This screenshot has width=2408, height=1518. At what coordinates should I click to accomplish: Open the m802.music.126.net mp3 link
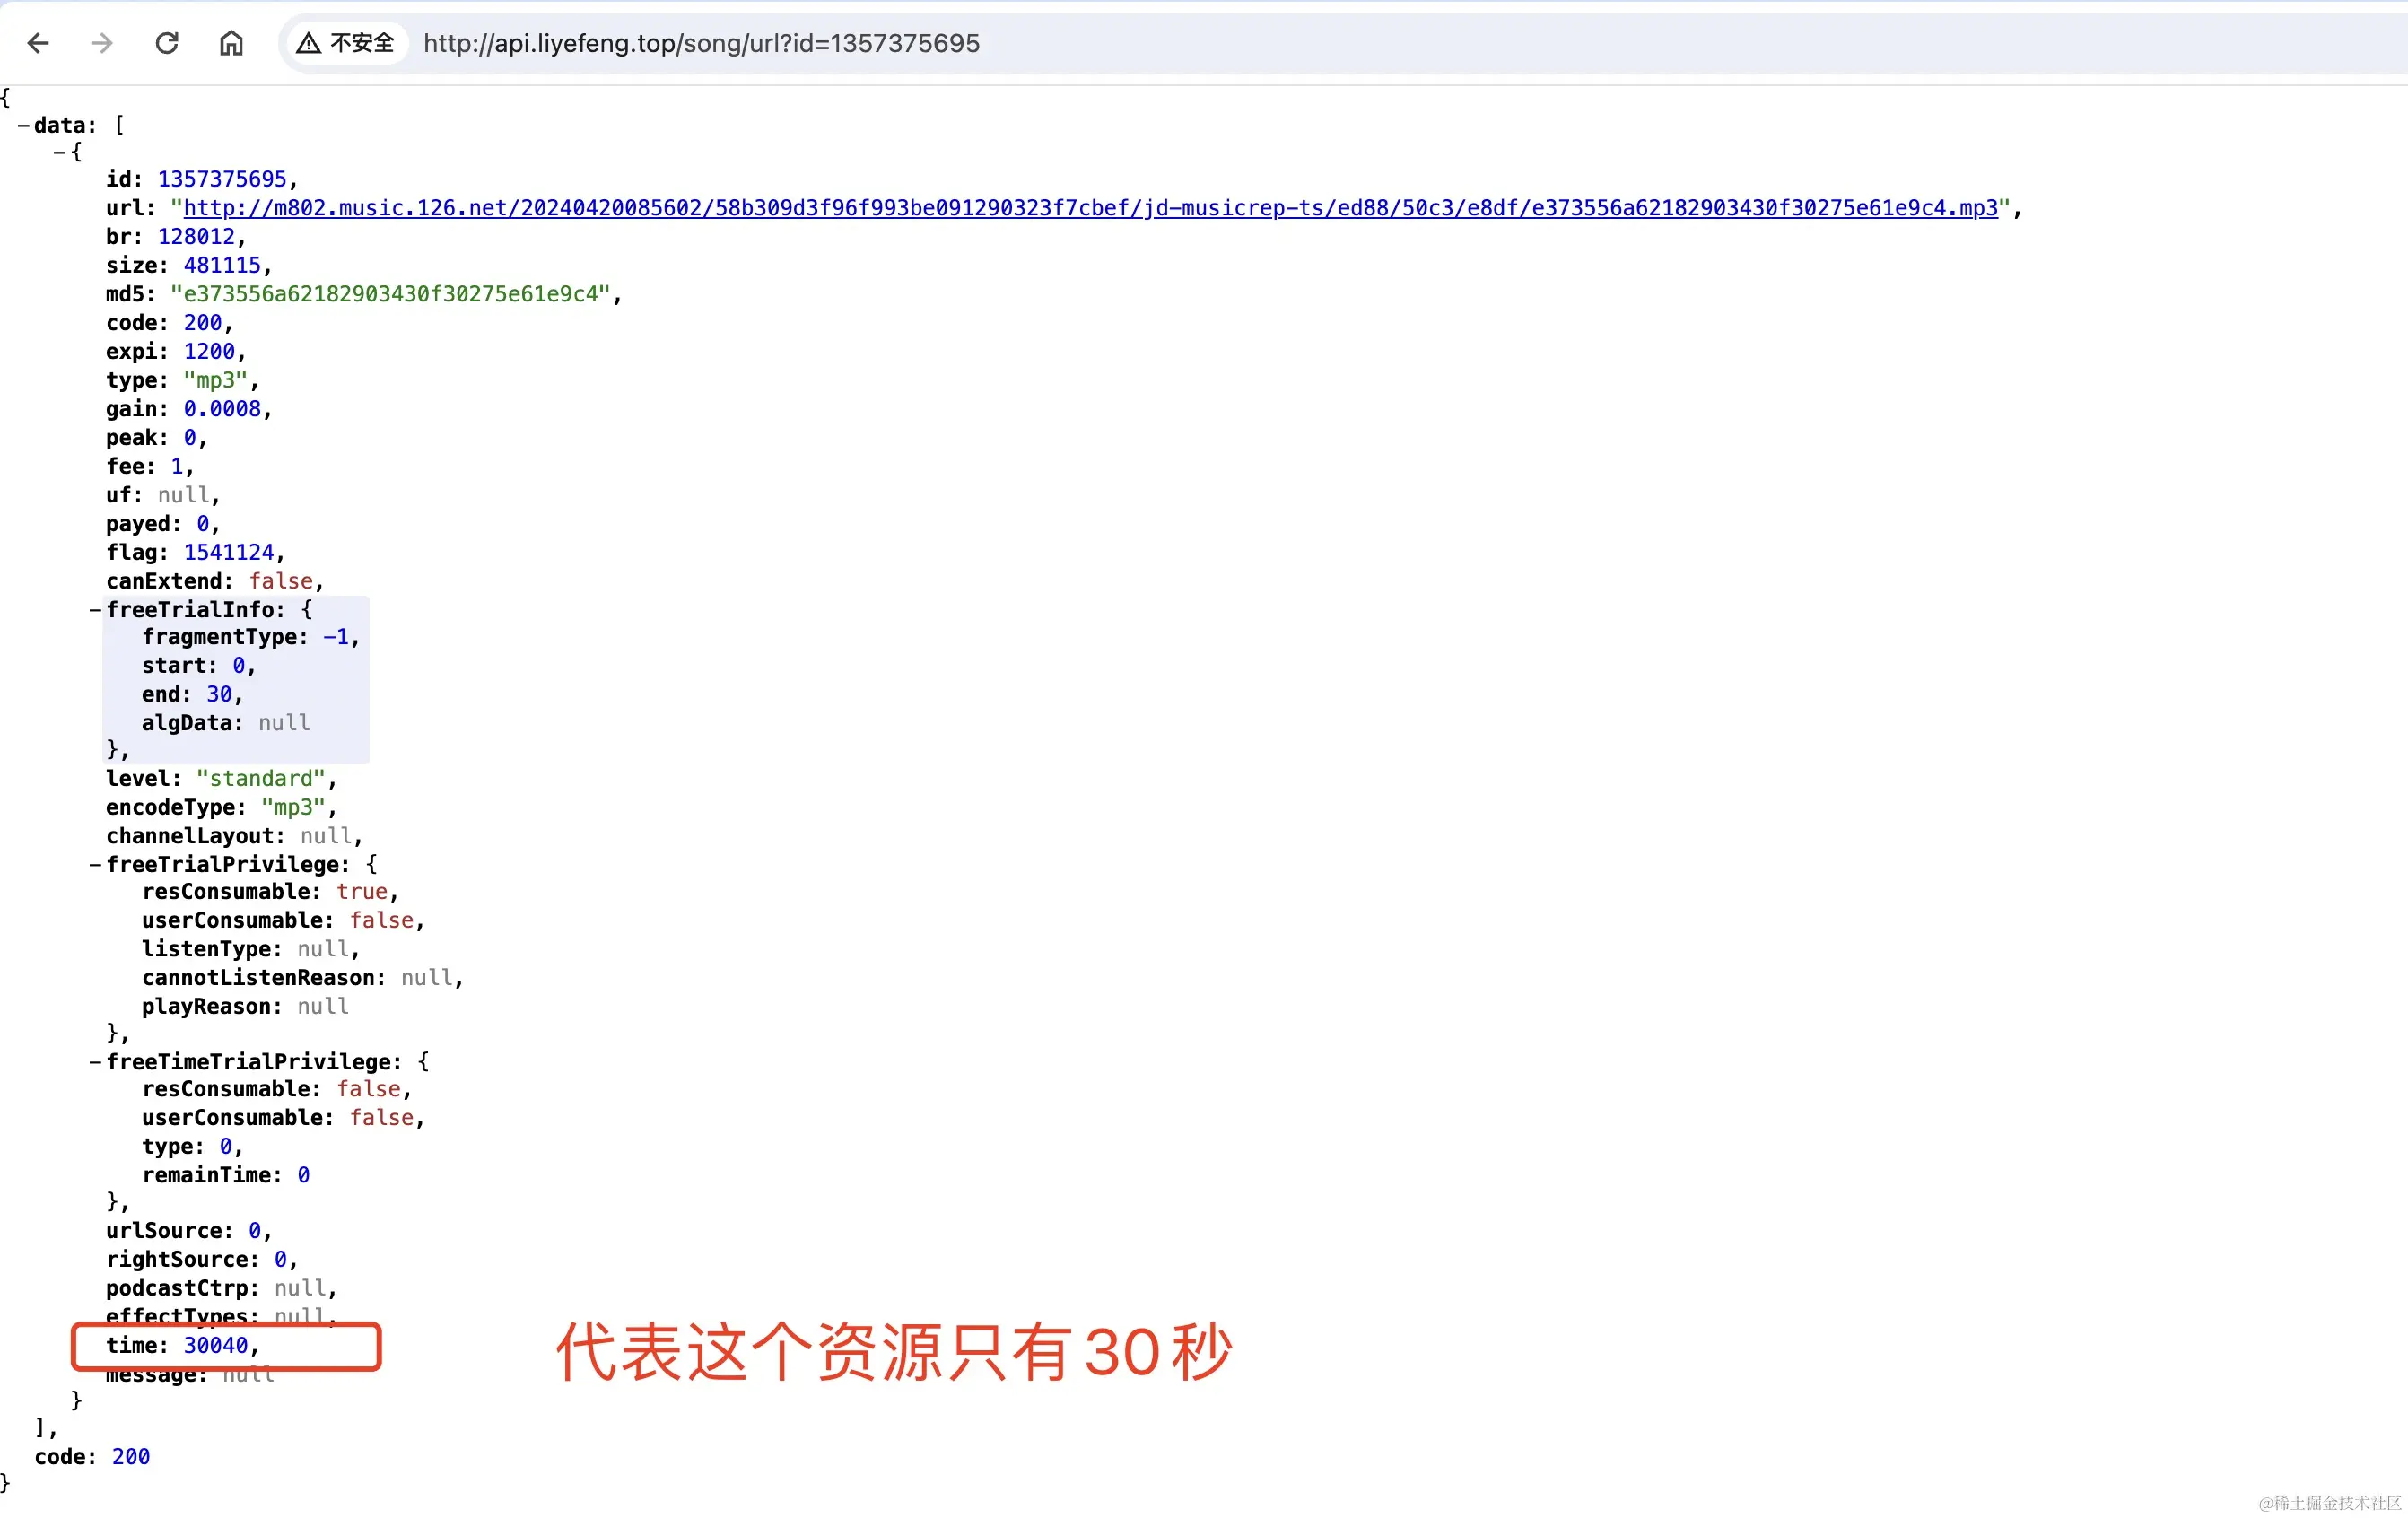[x=1090, y=208]
